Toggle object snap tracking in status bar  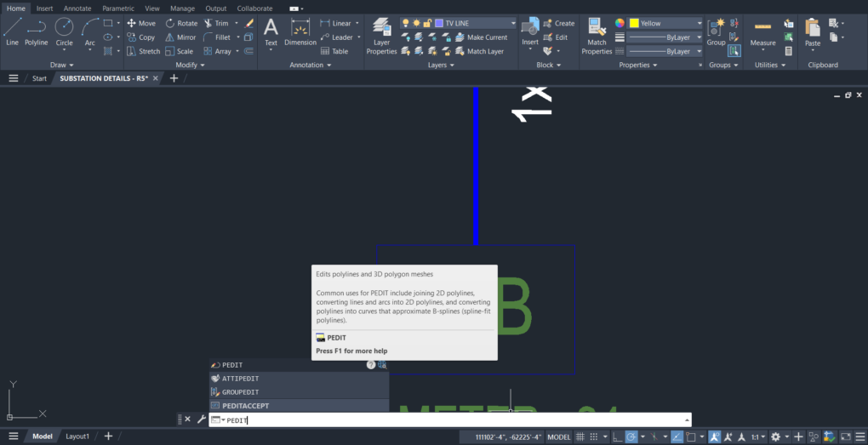pyautogui.click(x=677, y=436)
